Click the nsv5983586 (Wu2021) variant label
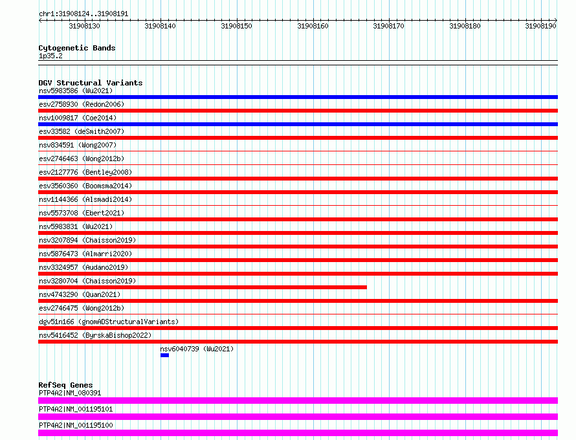The width and height of the screenshot is (576, 440). [x=76, y=91]
